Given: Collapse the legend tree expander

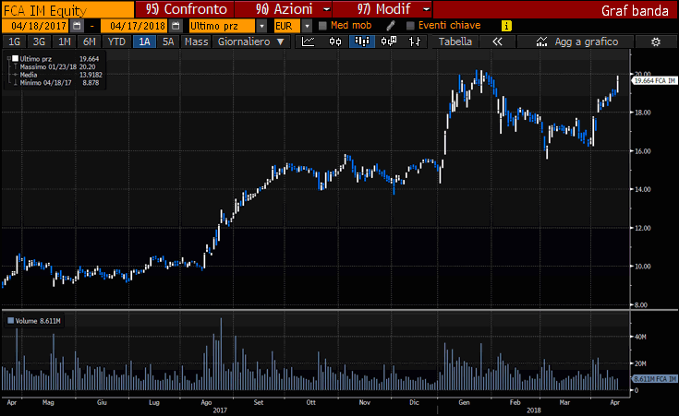Looking at the screenshot, I should pos(8,58).
